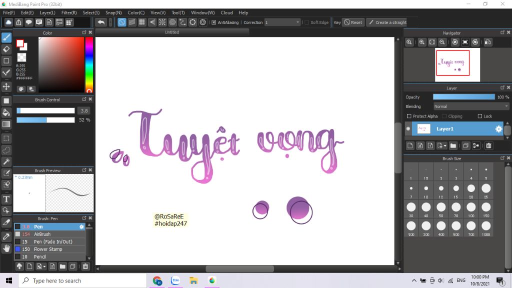Viewport: 512px width, 288px height.
Task: Select the Lasso tool
Action: pos(6,150)
